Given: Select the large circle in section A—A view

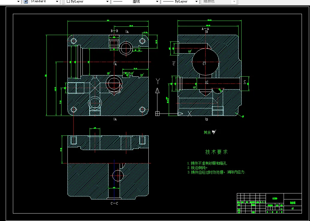Looking at the screenshot, I should [x=206, y=61].
